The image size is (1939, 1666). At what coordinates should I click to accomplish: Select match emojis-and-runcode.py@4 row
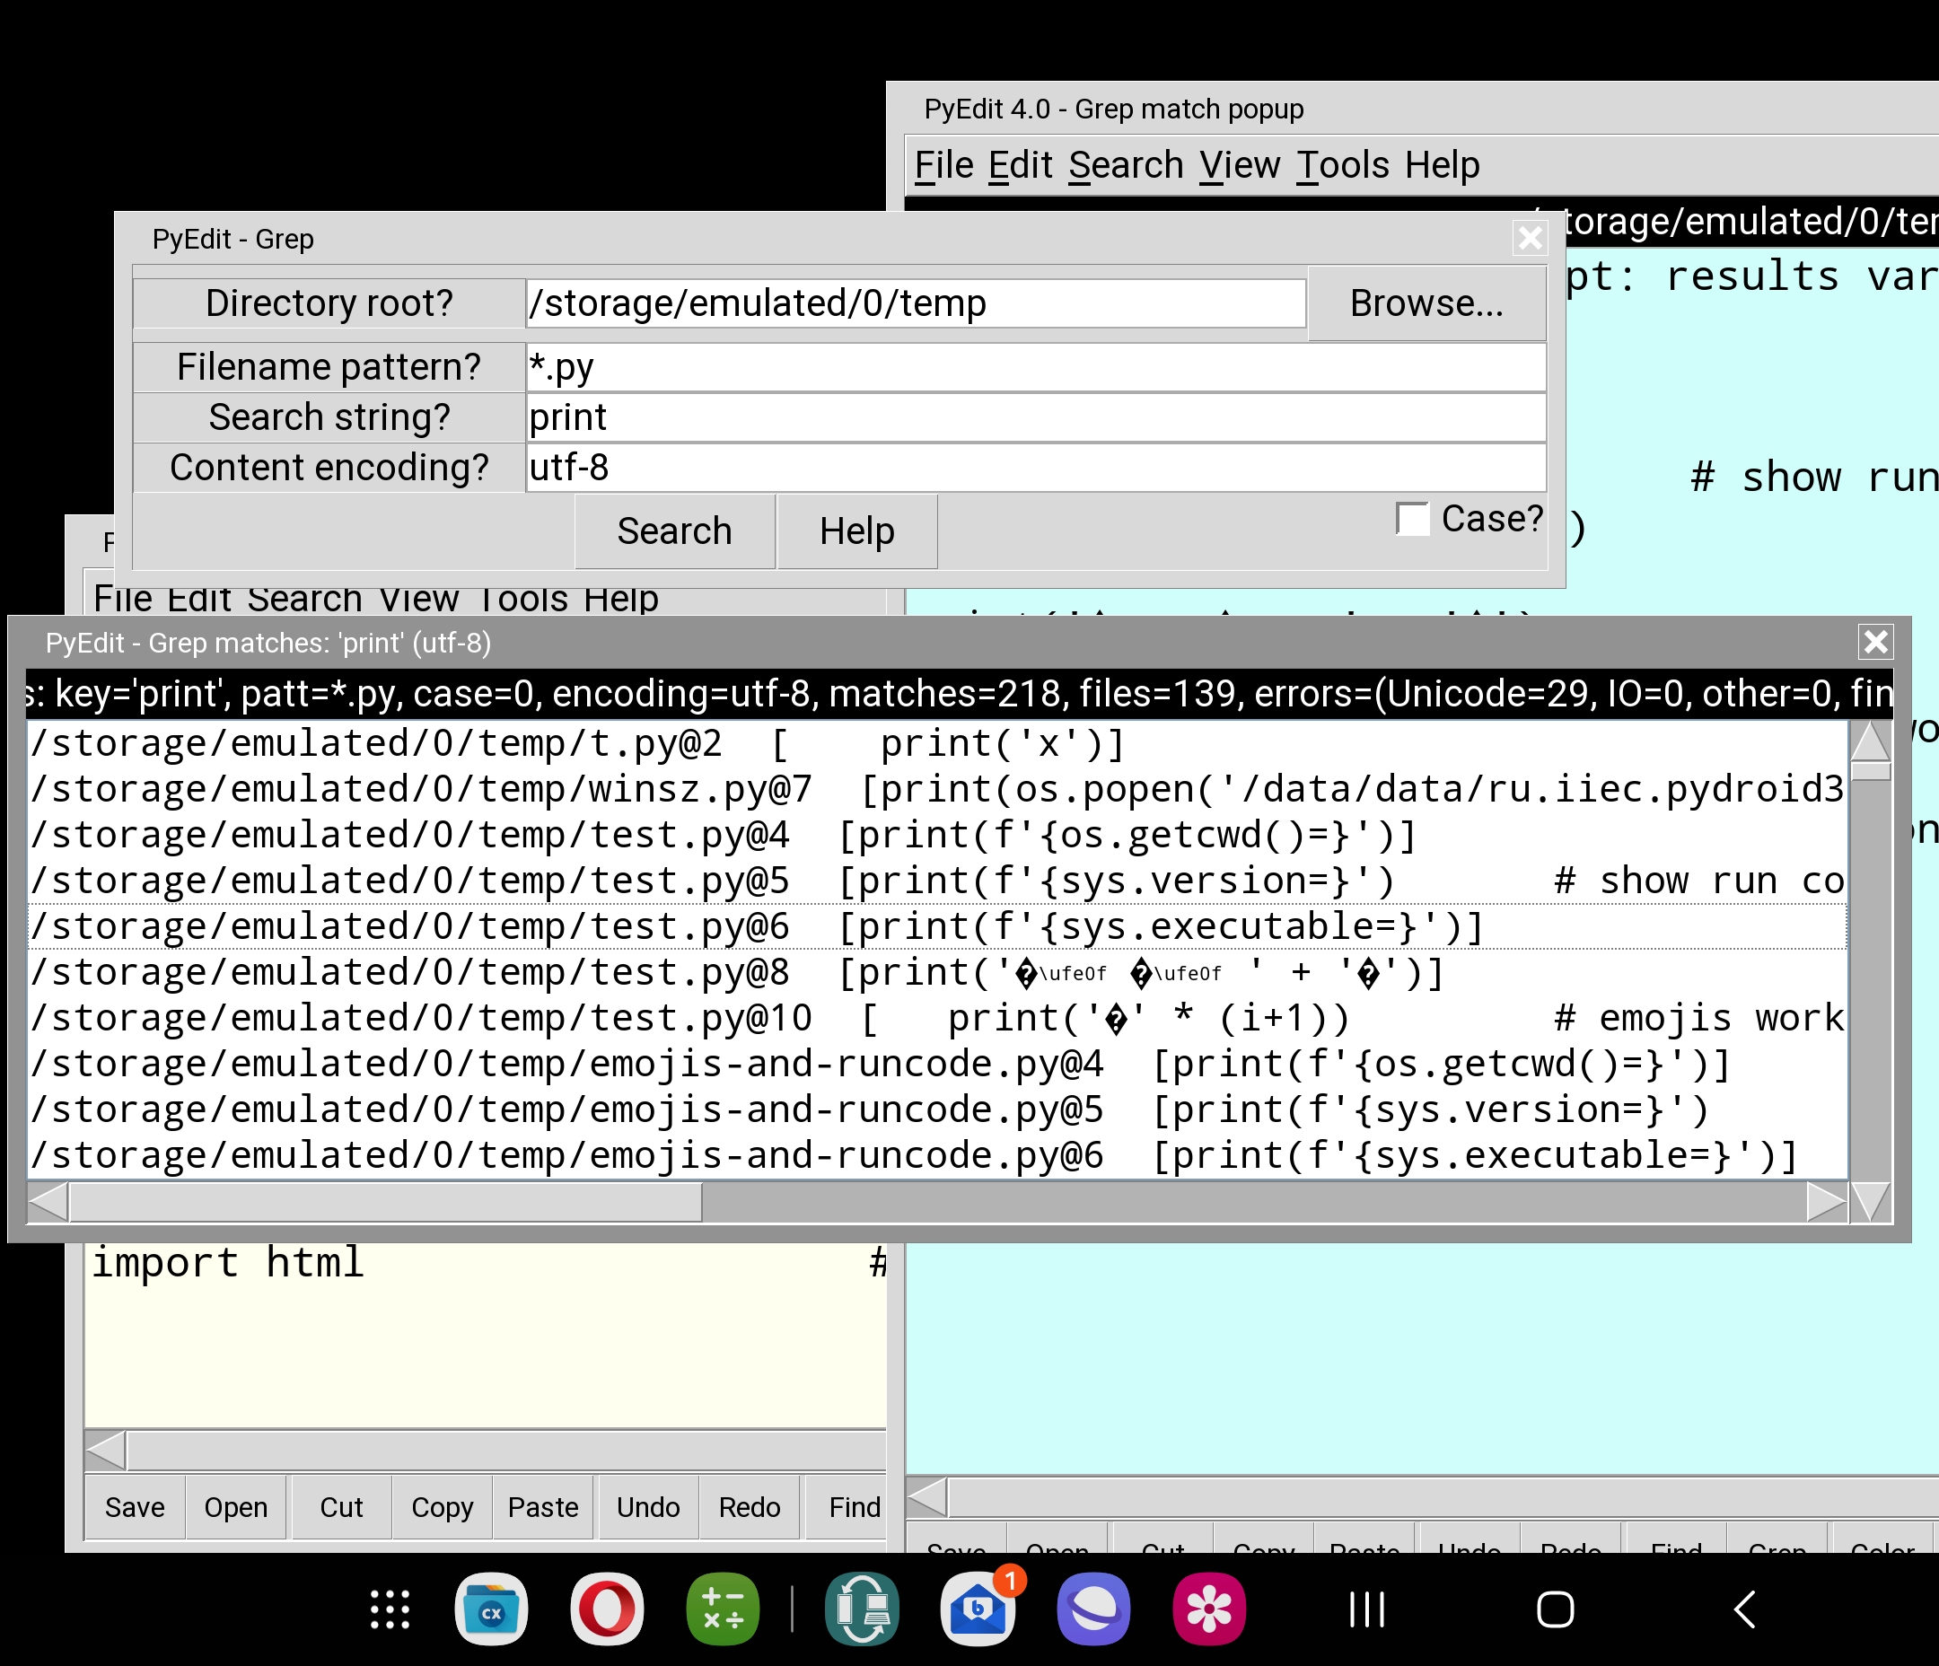[x=938, y=1065]
